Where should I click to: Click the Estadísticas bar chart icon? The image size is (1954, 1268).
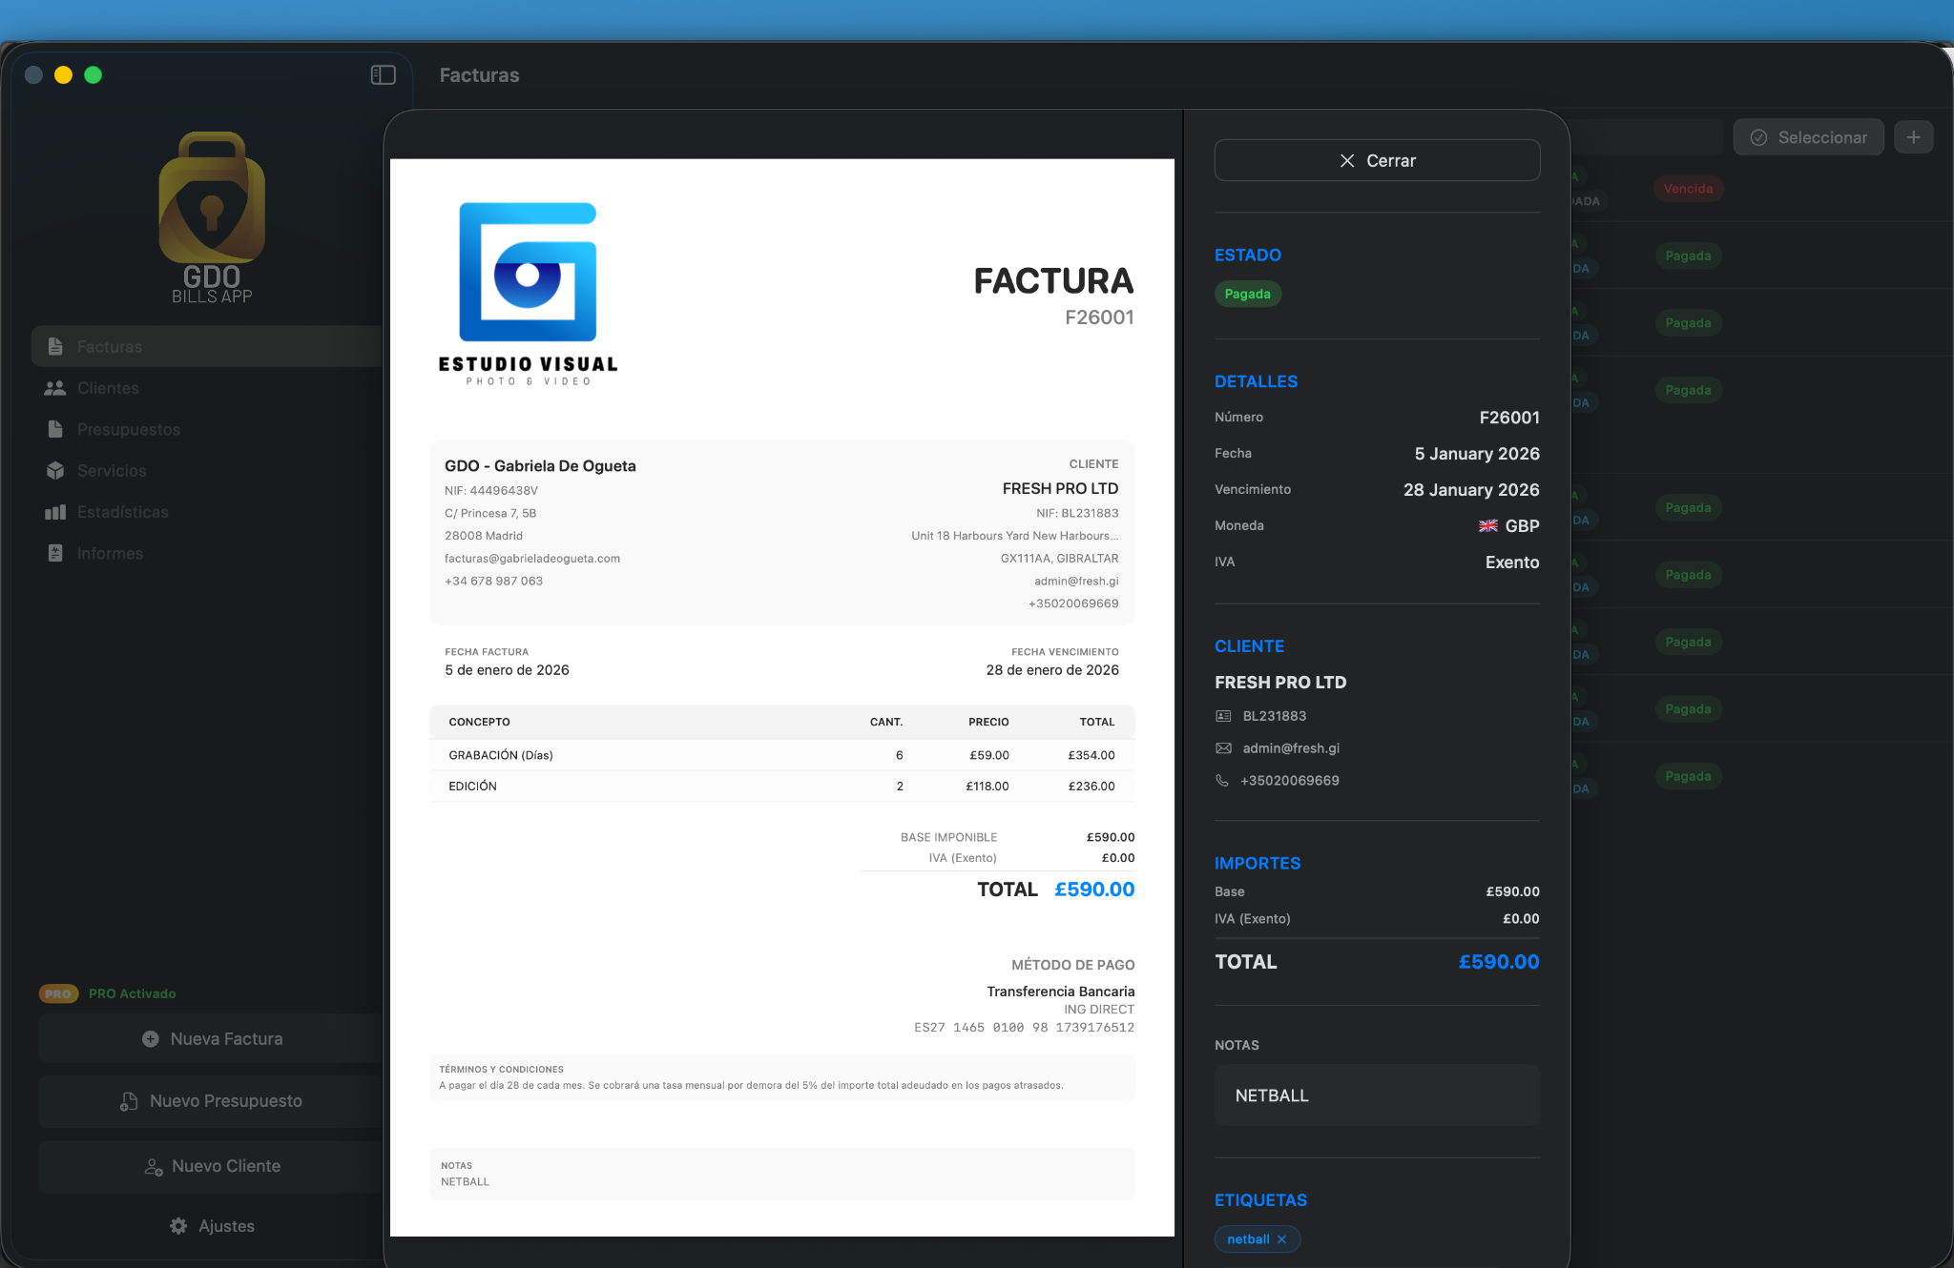pyautogui.click(x=55, y=512)
